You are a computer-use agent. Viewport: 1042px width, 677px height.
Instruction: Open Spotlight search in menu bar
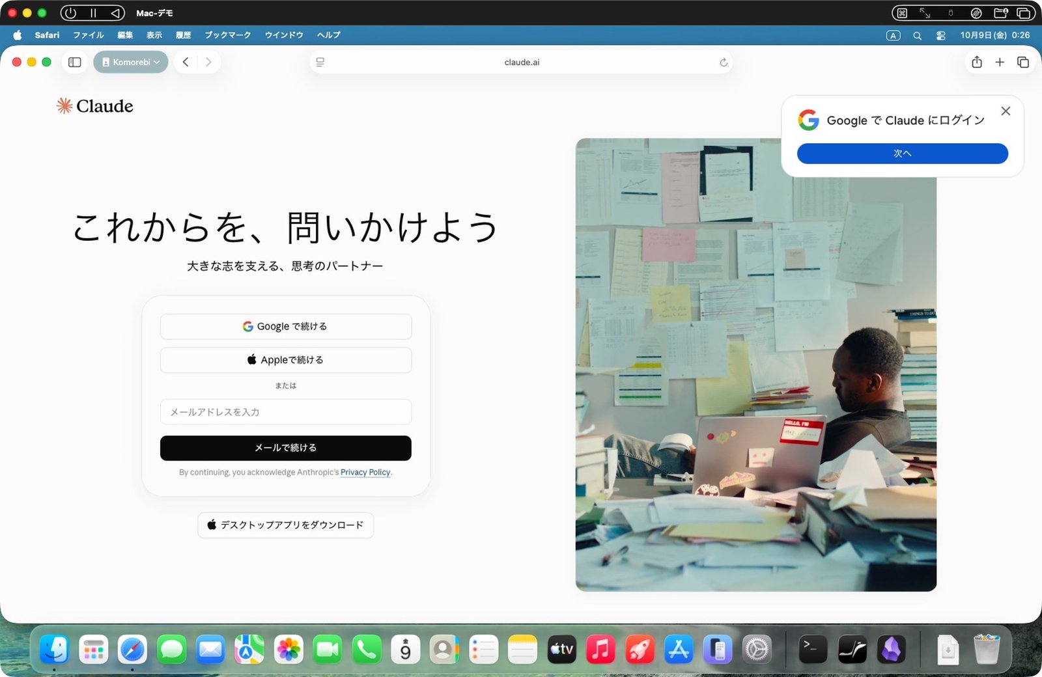point(917,36)
